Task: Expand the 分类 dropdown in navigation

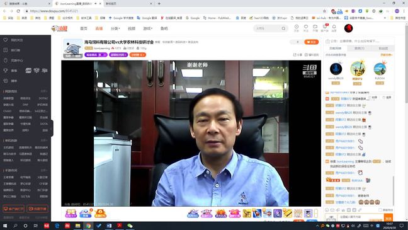Action: point(115,28)
